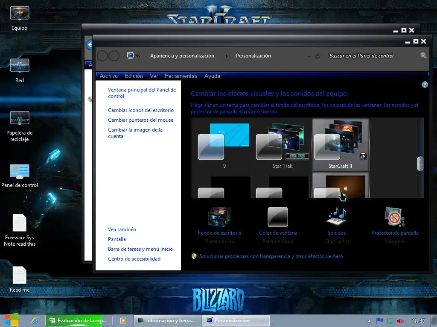Open Barra de tareas y menú Inicio

pos(140,249)
